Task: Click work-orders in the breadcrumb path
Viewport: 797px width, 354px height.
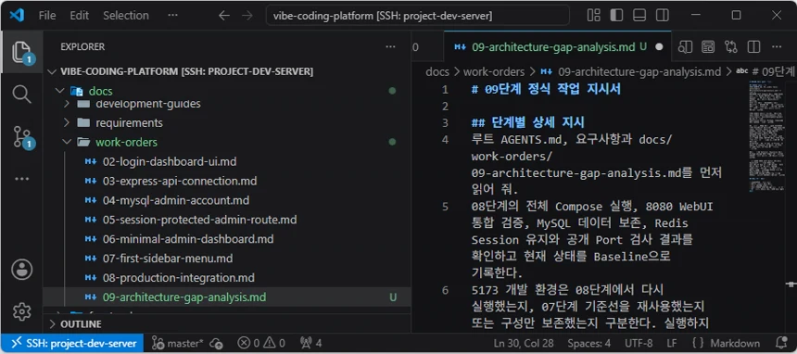Action: (494, 71)
